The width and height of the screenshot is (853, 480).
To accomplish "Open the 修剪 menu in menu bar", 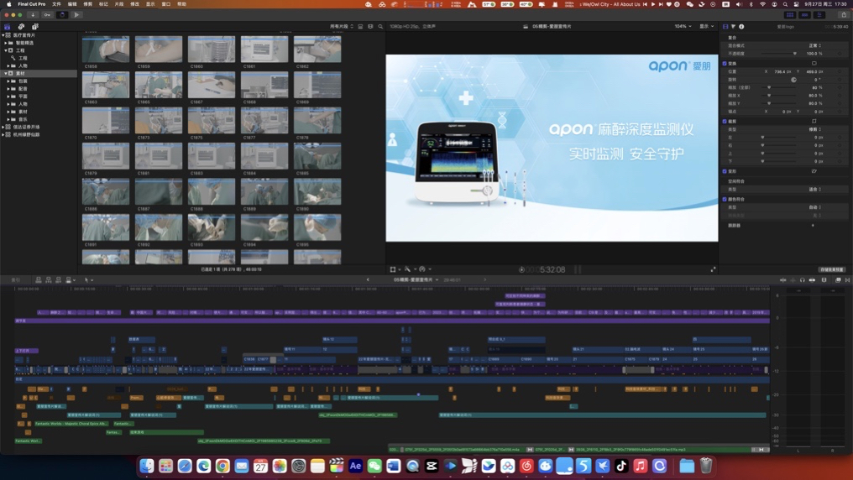I will pyautogui.click(x=87, y=4).
